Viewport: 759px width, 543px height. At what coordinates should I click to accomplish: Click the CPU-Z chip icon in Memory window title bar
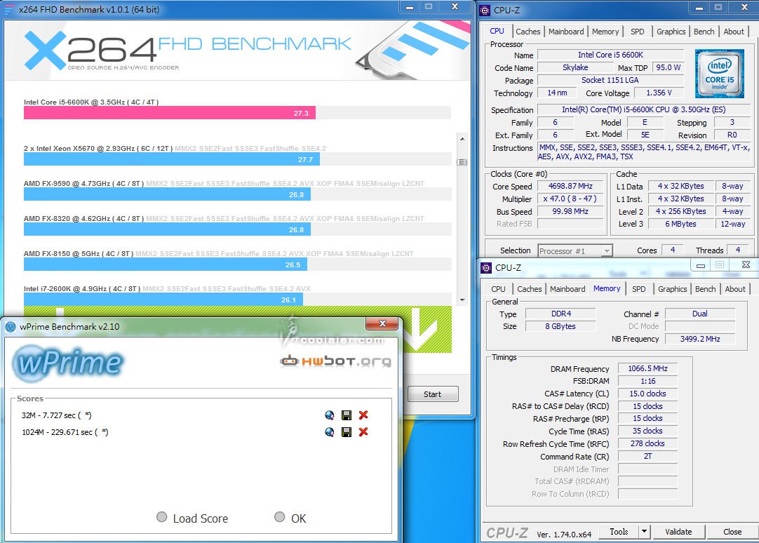pos(486,267)
